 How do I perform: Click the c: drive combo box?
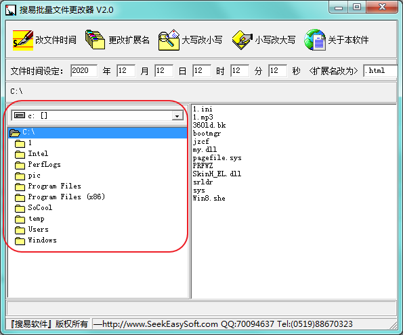(97, 116)
